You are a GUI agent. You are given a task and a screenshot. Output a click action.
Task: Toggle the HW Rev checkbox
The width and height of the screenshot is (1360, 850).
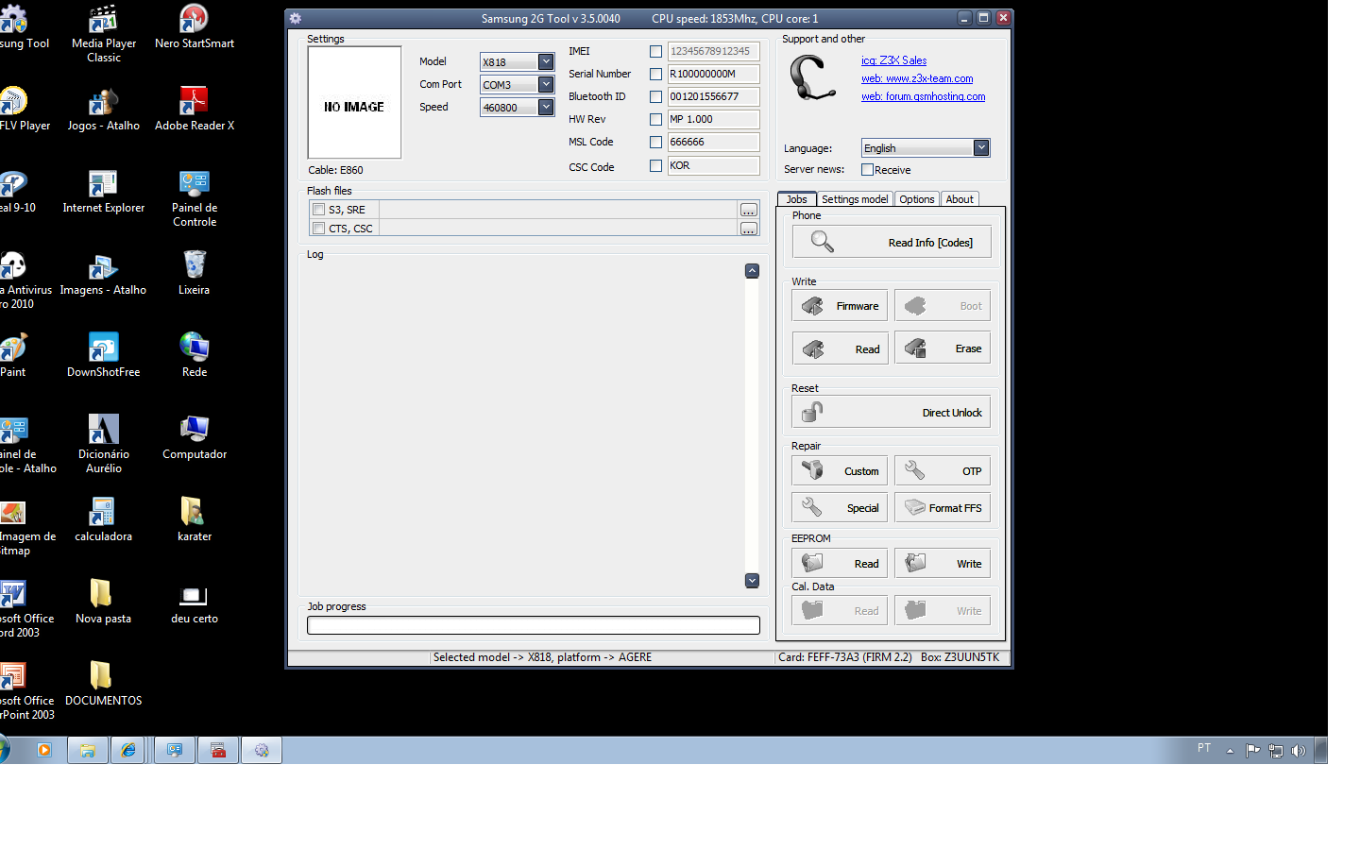655,120
